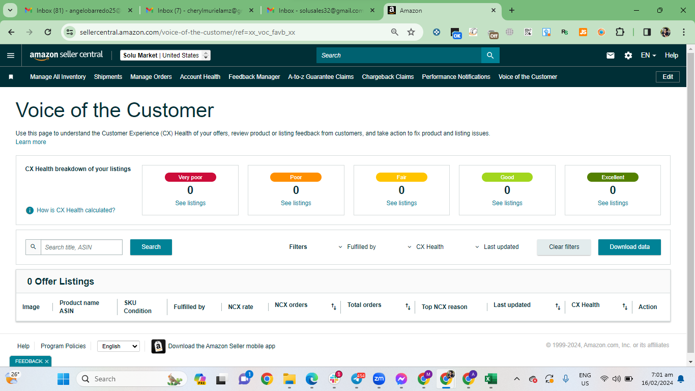
Task: Focus the top Seller Central search box
Action: (399, 55)
